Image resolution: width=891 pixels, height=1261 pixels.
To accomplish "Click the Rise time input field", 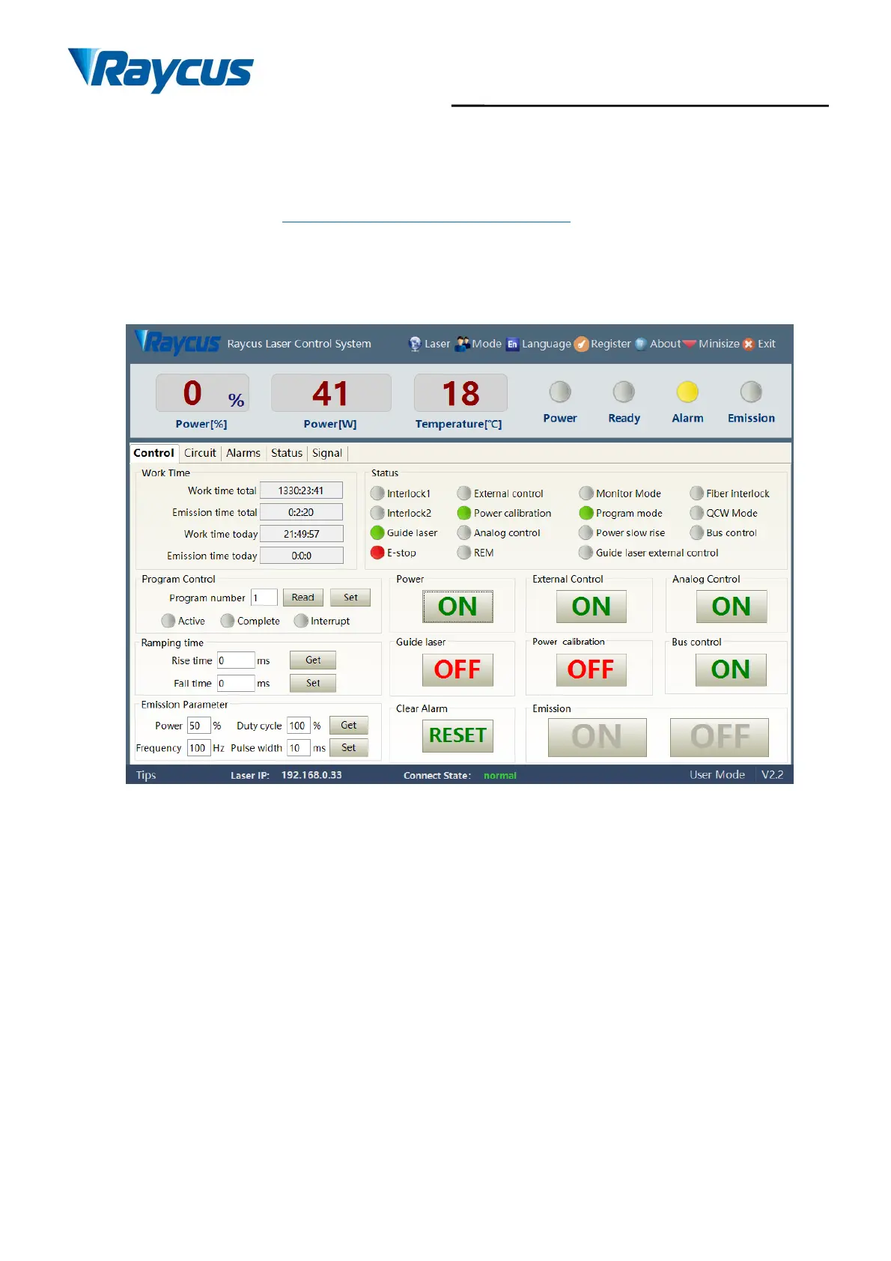I will tap(236, 660).
